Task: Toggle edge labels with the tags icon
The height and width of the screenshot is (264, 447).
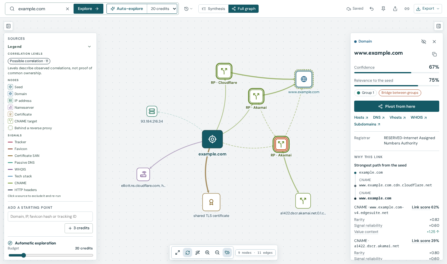Action: tap(227, 253)
